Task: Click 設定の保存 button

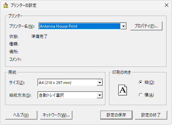Action: pyautogui.click(x=116, y=115)
